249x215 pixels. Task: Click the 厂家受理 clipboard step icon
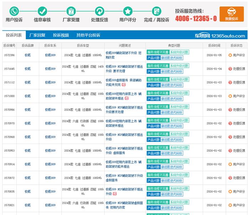tap(71, 11)
